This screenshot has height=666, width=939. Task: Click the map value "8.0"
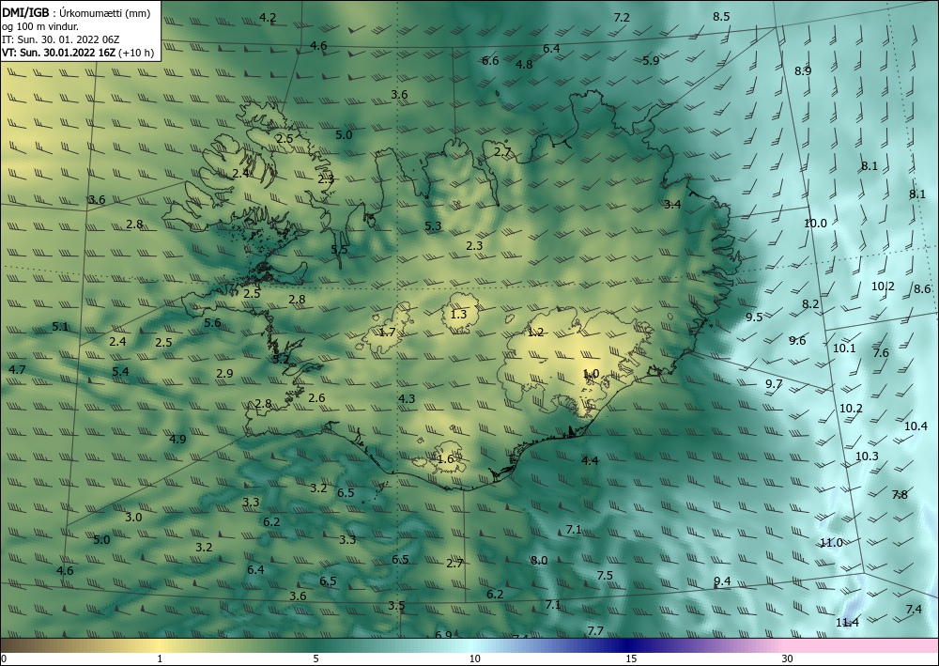pyautogui.click(x=539, y=560)
